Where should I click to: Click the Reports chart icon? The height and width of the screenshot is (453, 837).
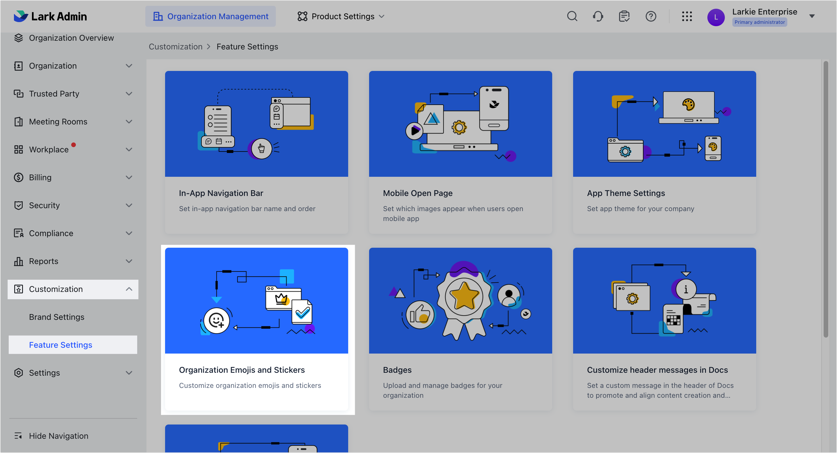point(19,261)
